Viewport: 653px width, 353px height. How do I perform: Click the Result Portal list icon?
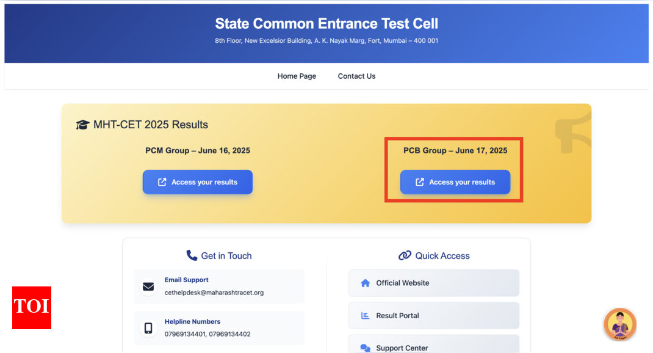[x=366, y=316]
